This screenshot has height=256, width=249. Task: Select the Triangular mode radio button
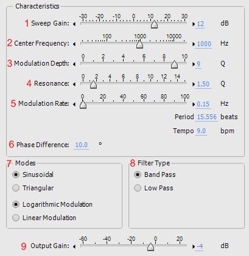coord(16,188)
